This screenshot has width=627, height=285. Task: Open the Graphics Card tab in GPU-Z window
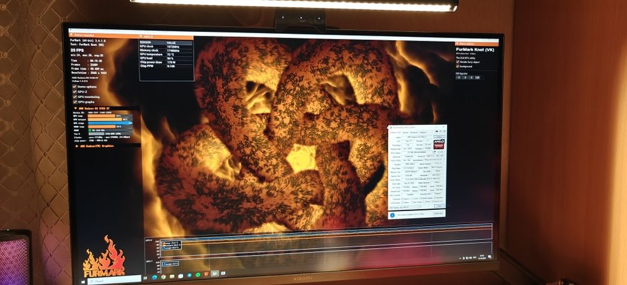tap(396, 132)
